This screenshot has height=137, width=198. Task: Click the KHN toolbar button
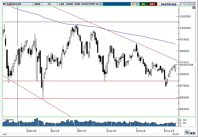(x=70, y=4)
